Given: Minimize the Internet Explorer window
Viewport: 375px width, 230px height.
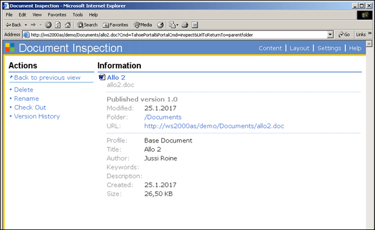Looking at the screenshot, I should pyautogui.click(x=355, y=6).
